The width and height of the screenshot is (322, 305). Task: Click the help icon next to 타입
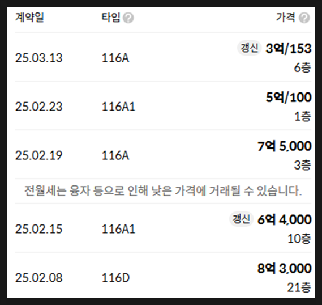click(128, 18)
